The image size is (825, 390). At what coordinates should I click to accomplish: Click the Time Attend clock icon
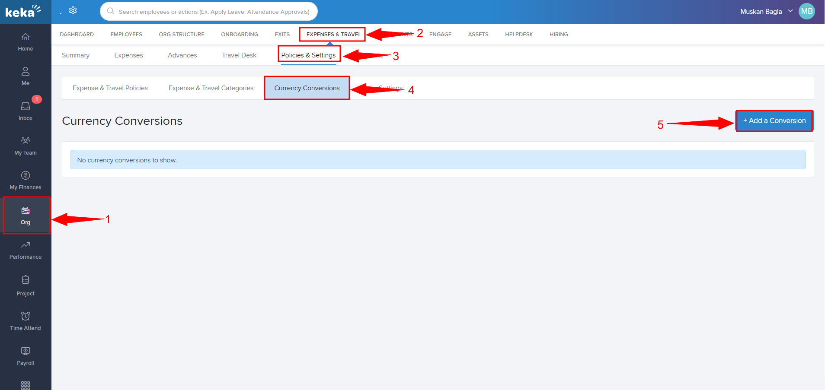tap(26, 317)
